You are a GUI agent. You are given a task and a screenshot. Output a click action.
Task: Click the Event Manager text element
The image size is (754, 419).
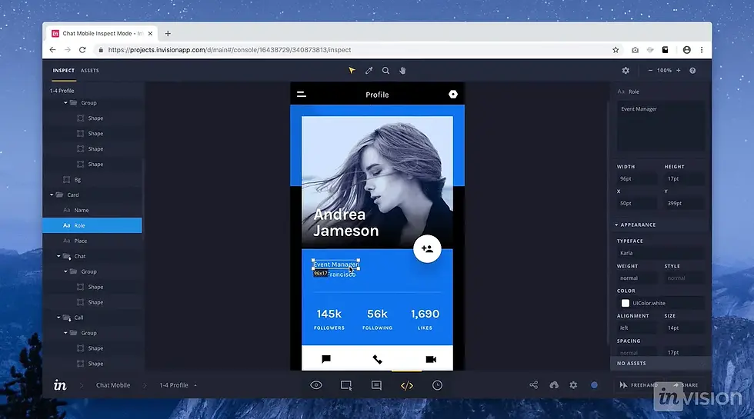(x=335, y=264)
